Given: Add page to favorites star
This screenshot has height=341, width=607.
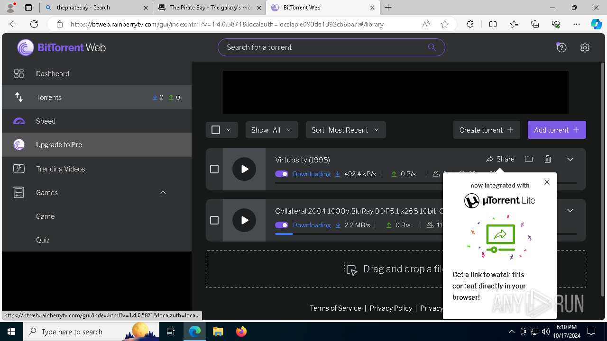Looking at the screenshot, I should [x=444, y=24].
